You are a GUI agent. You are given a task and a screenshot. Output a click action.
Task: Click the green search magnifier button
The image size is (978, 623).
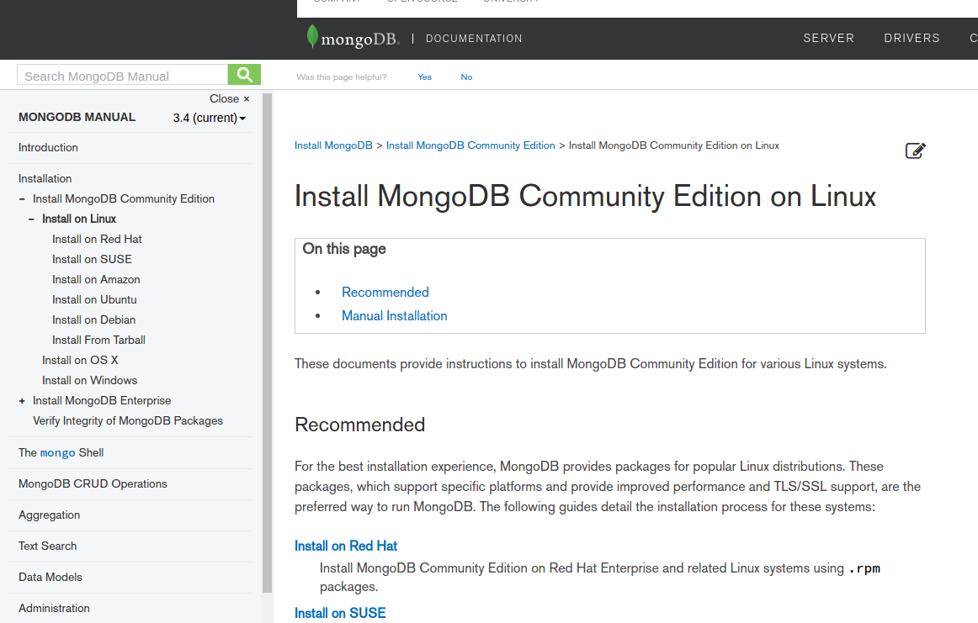point(244,75)
